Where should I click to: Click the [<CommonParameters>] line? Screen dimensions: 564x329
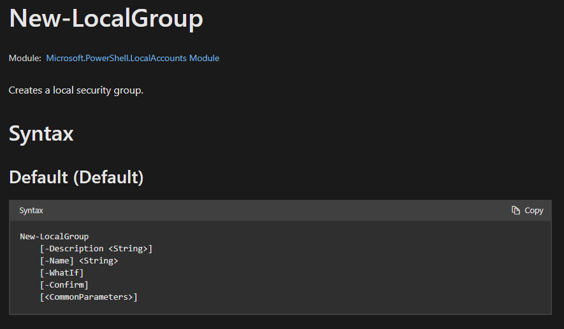click(89, 297)
